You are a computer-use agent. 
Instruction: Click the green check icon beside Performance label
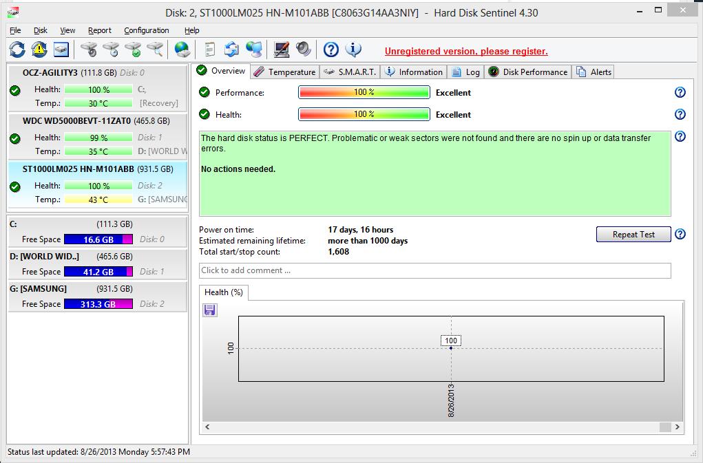point(204,92)
